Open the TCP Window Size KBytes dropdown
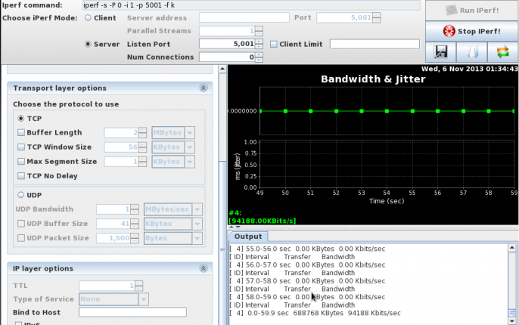The image size is (519, 325). coord(189,147)
